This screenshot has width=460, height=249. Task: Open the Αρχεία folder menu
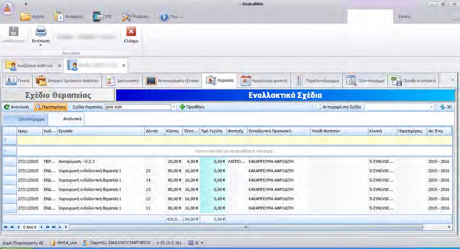pyautogui.click(x=32, y=17)
